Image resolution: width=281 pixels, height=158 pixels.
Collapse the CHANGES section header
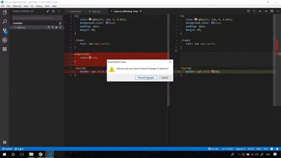pyautogui.click(x=18, y=23)
